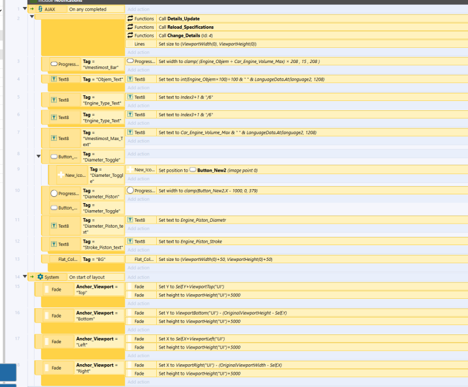Click the AJAX object icon in event 1

click(40, 9)
